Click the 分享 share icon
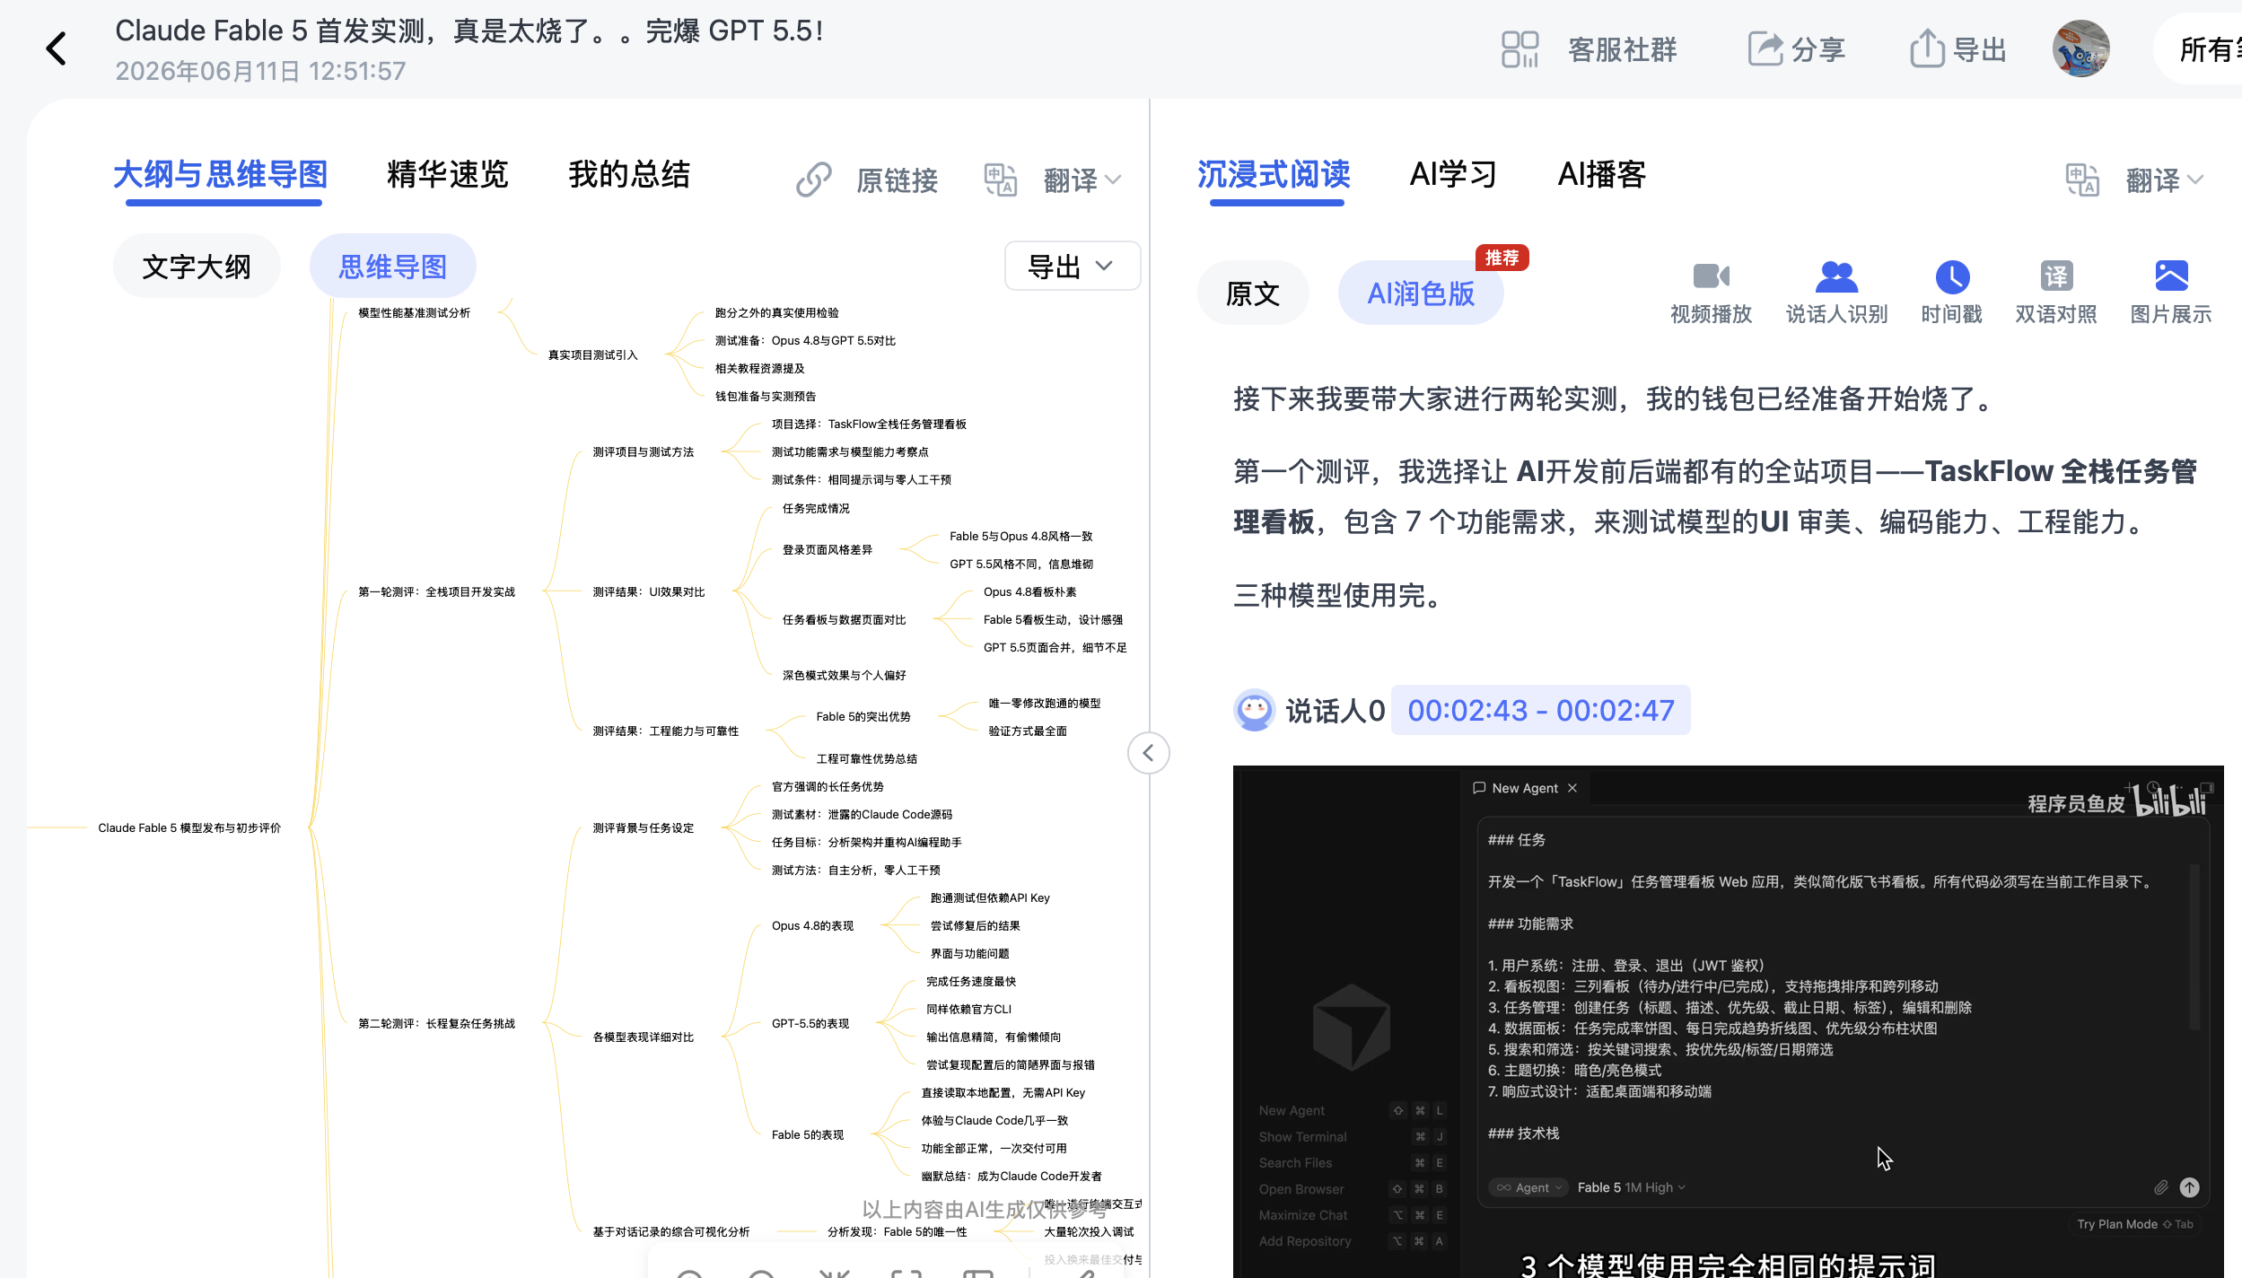This screenshot has height=1278, width=2242. click(x=1765, y=49)
